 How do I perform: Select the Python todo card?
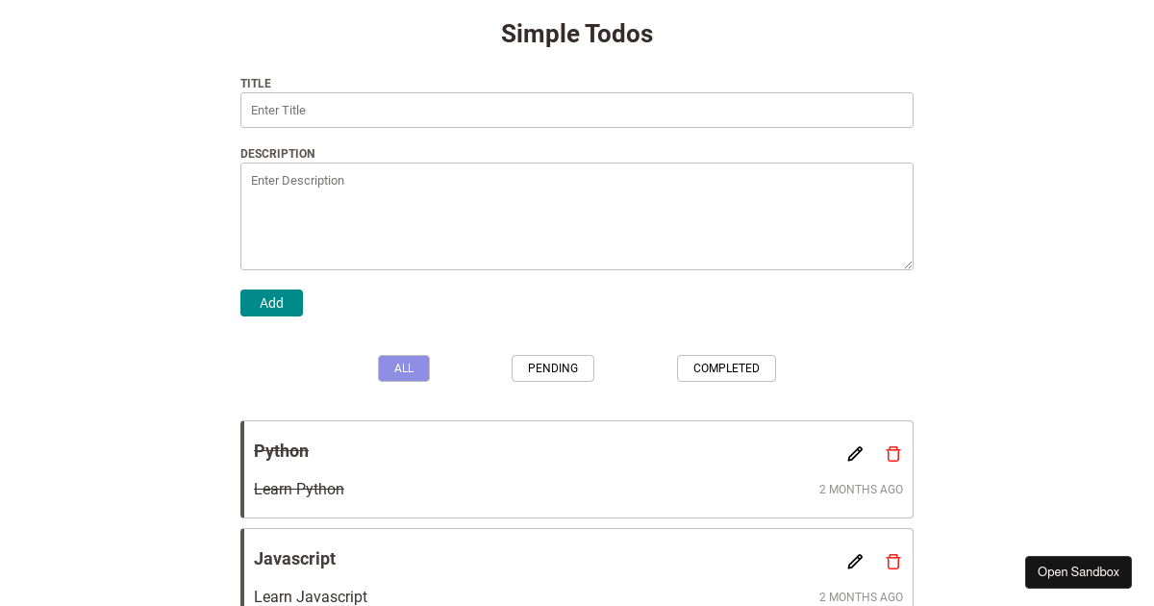click(x=577, y=469)
